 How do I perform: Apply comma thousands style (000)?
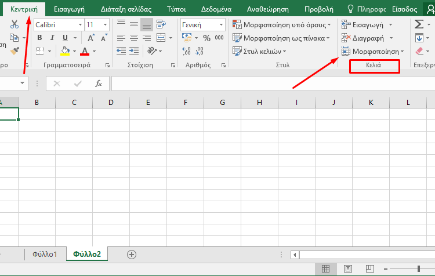tap(219, 38)
